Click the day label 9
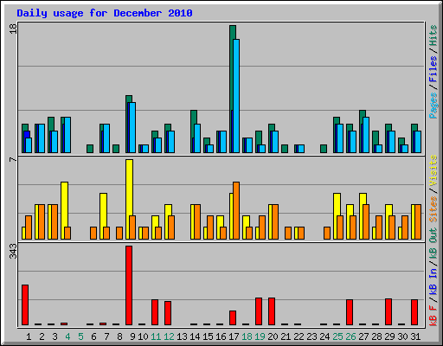The height and width of the screenshot is (346, 443). coord(132,336)
